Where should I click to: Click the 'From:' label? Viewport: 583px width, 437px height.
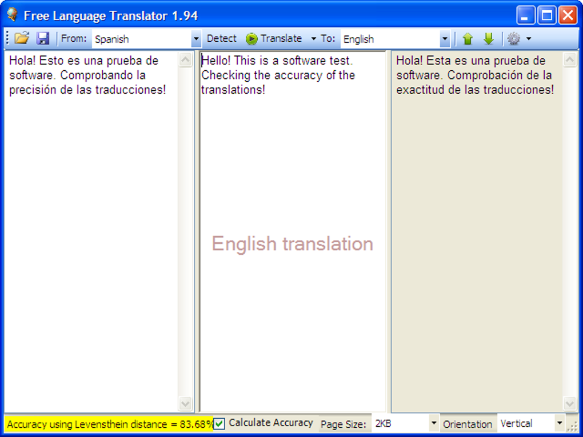pos(74,38)
